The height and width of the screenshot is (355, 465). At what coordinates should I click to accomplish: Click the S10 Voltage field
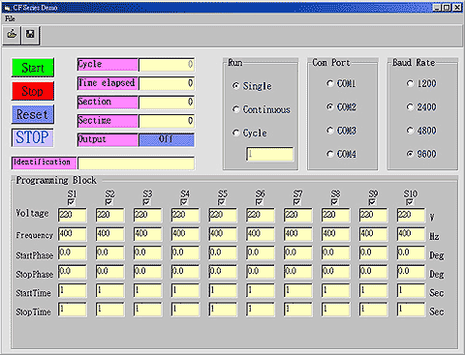(411, 215)
